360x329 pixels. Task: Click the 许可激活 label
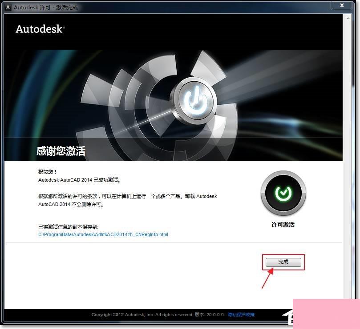(x=283, y=225)
